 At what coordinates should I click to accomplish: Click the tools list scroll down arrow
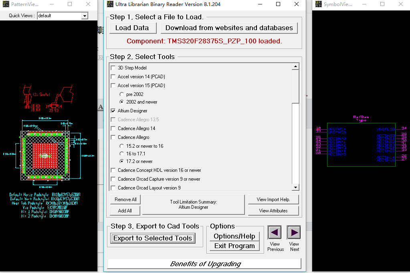295,187
